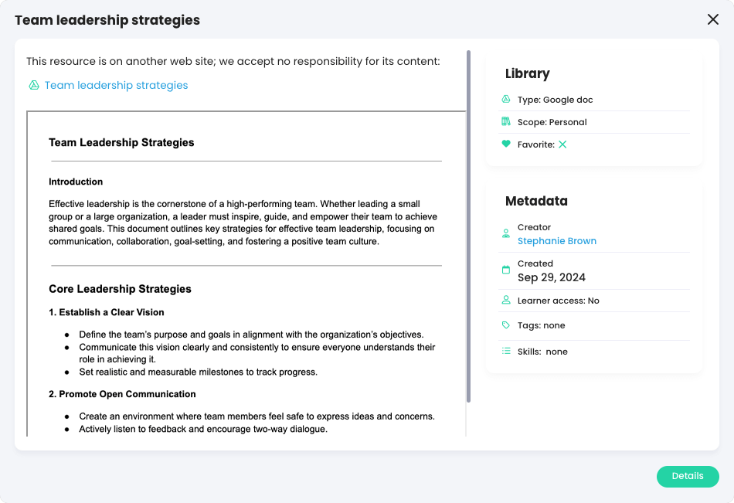
Task: Click the document preview vertical scrollbar
Action: click(468, 224)
